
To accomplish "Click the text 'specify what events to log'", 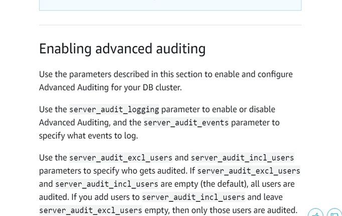I will pyautogui.click(x=88, y=136).
